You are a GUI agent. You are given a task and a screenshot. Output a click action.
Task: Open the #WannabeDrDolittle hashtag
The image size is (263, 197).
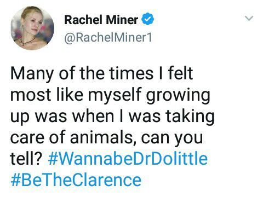pos(128,158)
